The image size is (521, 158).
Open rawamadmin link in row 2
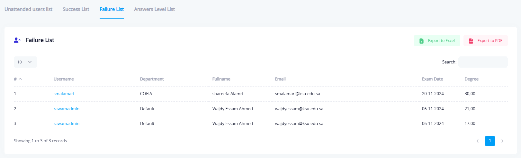pyautogui.click(x=66, y=109)
